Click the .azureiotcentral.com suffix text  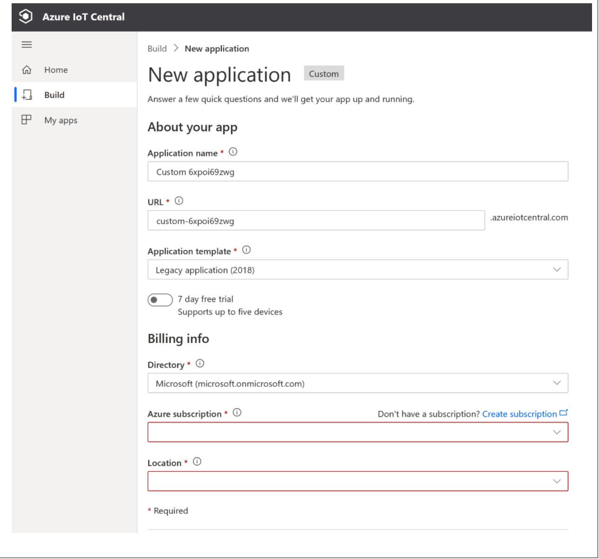click(x=529, y=217)
